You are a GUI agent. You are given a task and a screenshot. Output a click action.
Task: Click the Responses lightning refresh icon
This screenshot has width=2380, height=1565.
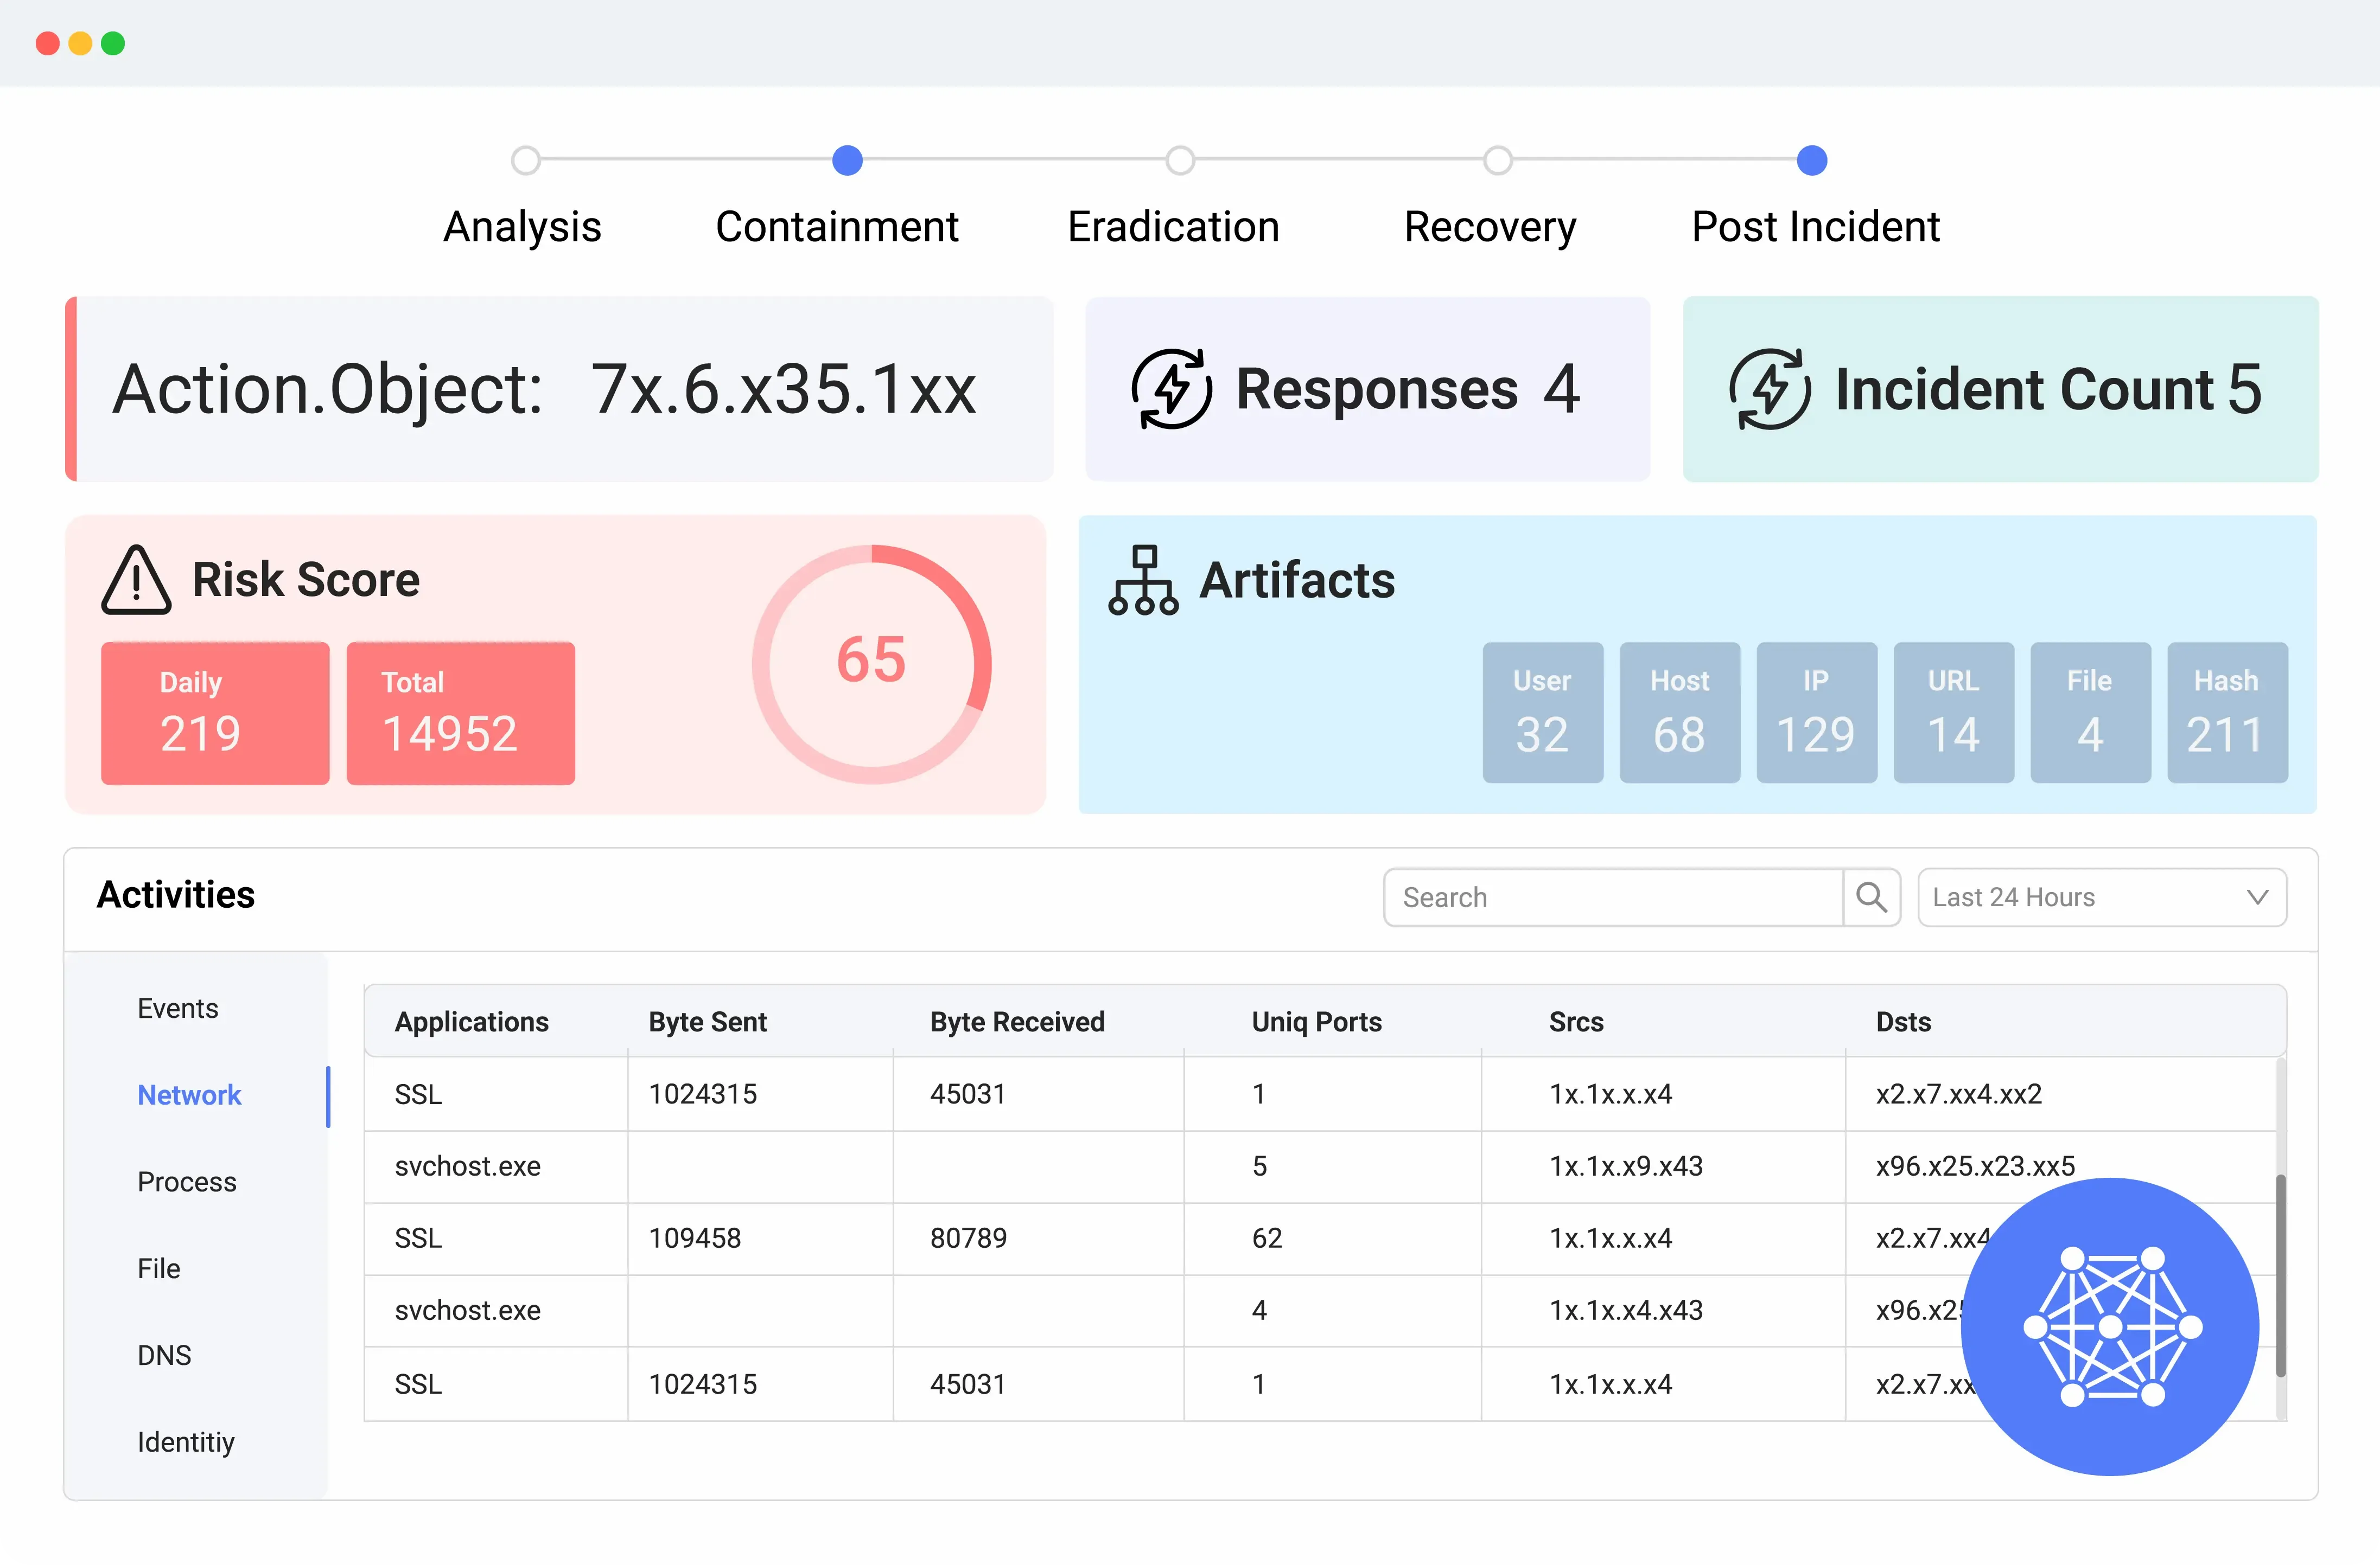coord(1171,389)
